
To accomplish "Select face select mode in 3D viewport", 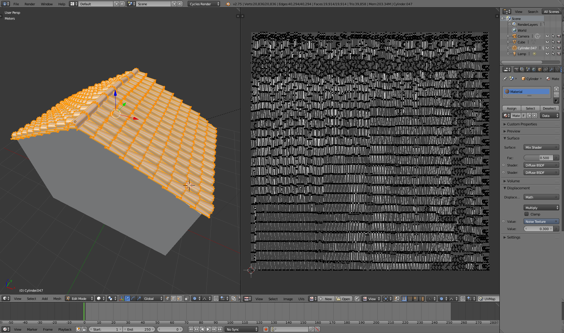I will 179,298.
